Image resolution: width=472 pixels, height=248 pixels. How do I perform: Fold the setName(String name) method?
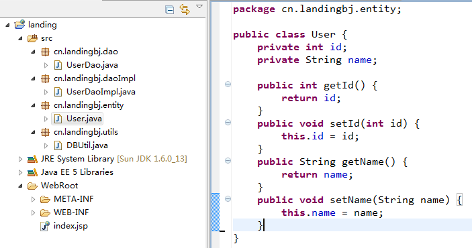tap(228, 198)
